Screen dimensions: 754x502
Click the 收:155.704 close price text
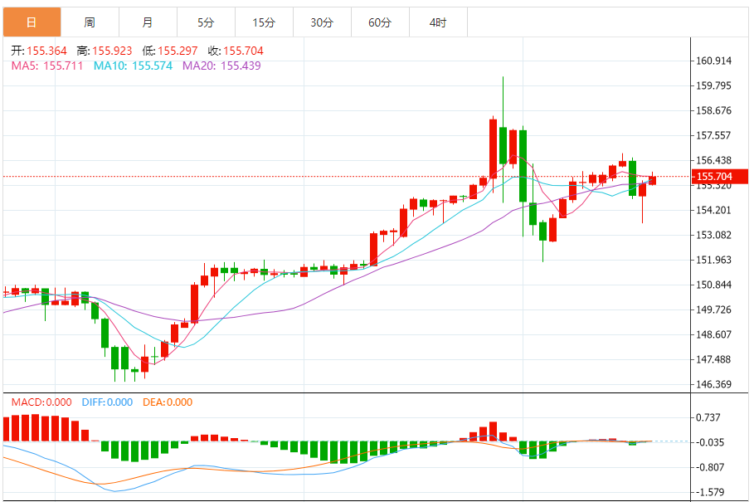[236, 51]
